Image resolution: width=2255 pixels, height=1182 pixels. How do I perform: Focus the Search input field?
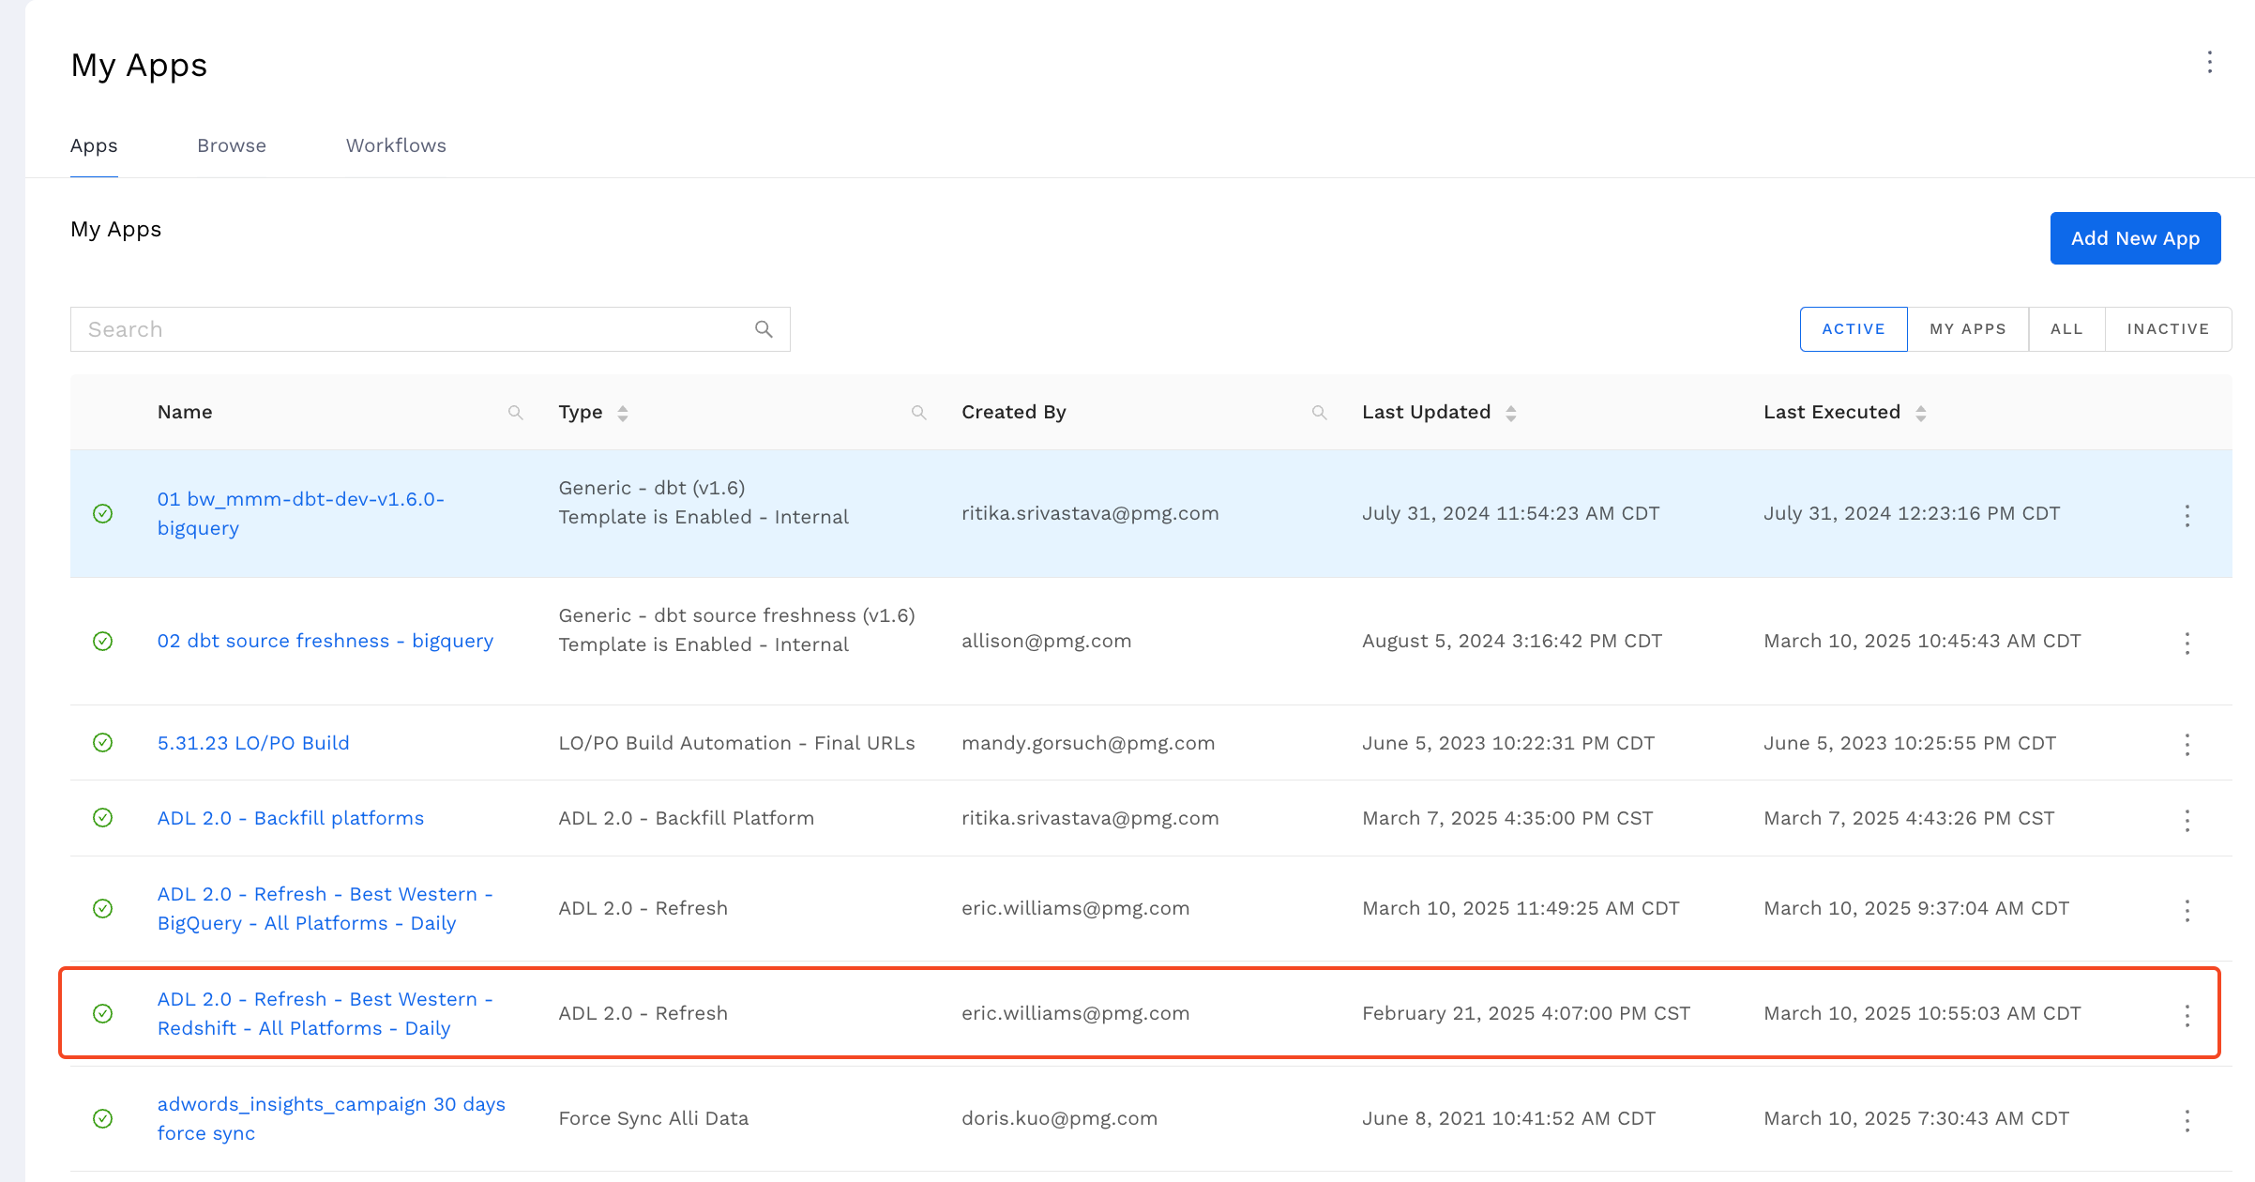pos(413,329)
